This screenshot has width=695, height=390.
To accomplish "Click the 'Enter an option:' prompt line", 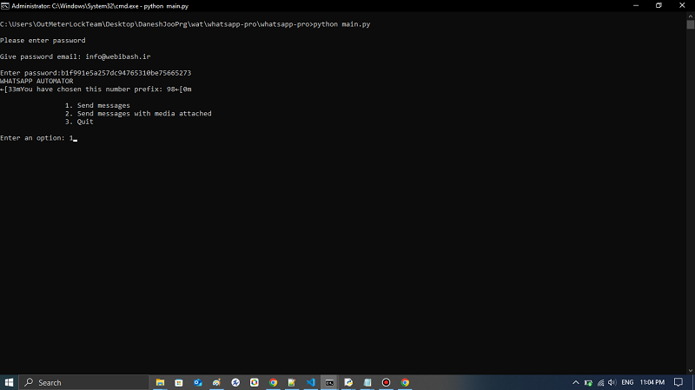I will (x=36, y=138).
